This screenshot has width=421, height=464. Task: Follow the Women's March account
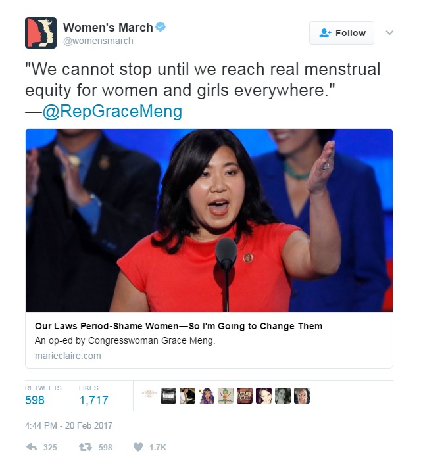(x=341, y=33)
